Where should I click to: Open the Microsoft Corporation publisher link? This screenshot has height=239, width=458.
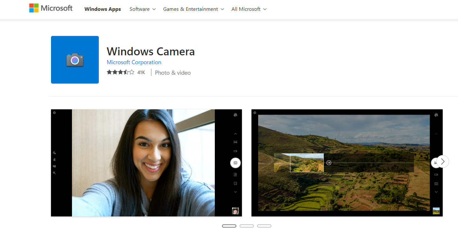134,62
